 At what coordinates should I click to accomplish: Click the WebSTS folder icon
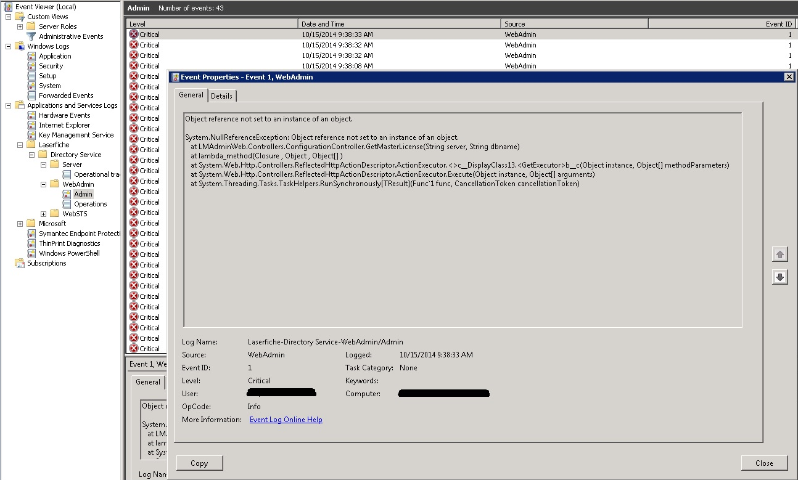(x=55, y=214)
